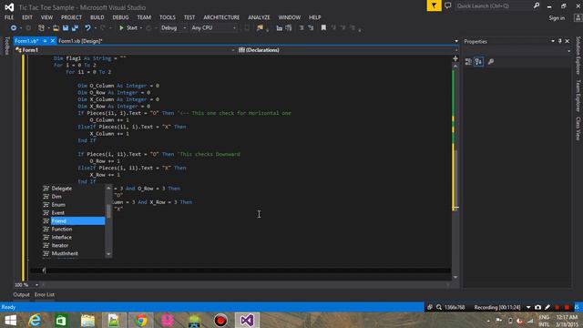The height and width of the screenshot is (328, 583).
Task: Open the Class View side tab
Action: [578, 128]
